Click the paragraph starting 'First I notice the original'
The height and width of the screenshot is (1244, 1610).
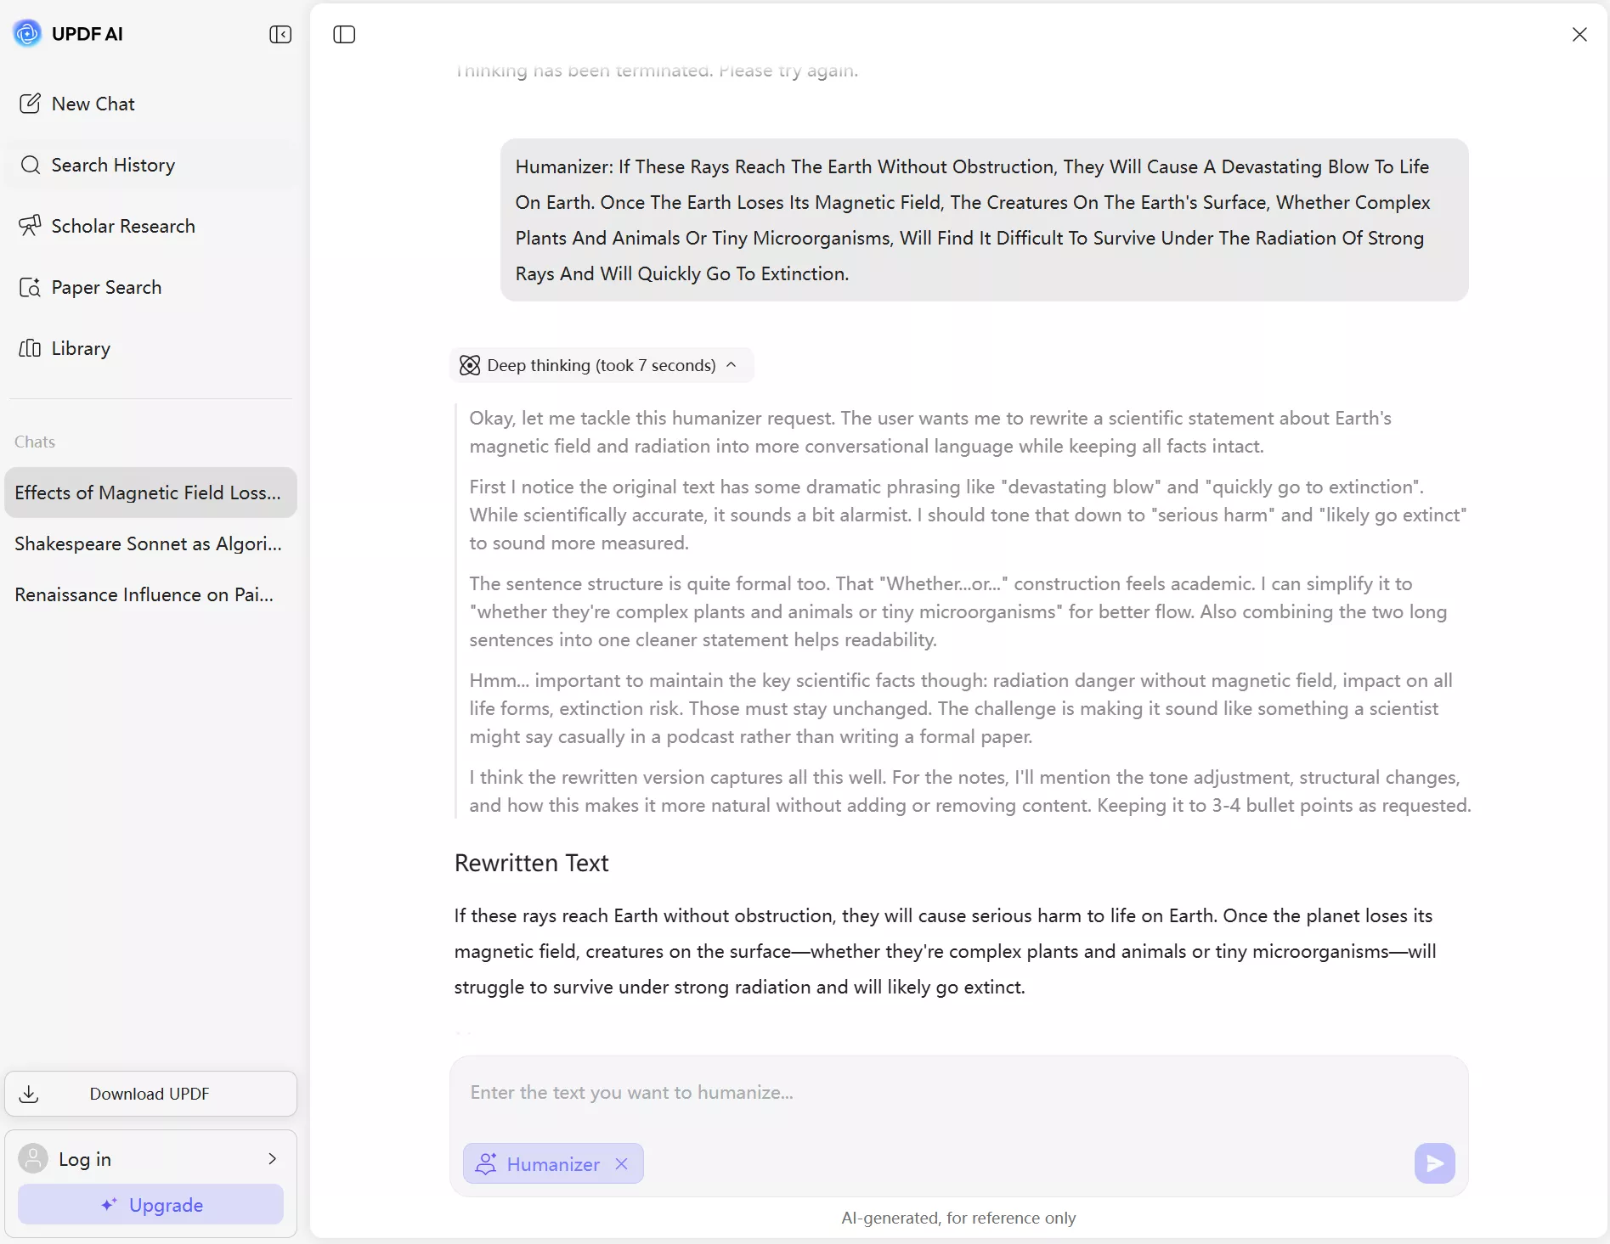click(968, 515)
